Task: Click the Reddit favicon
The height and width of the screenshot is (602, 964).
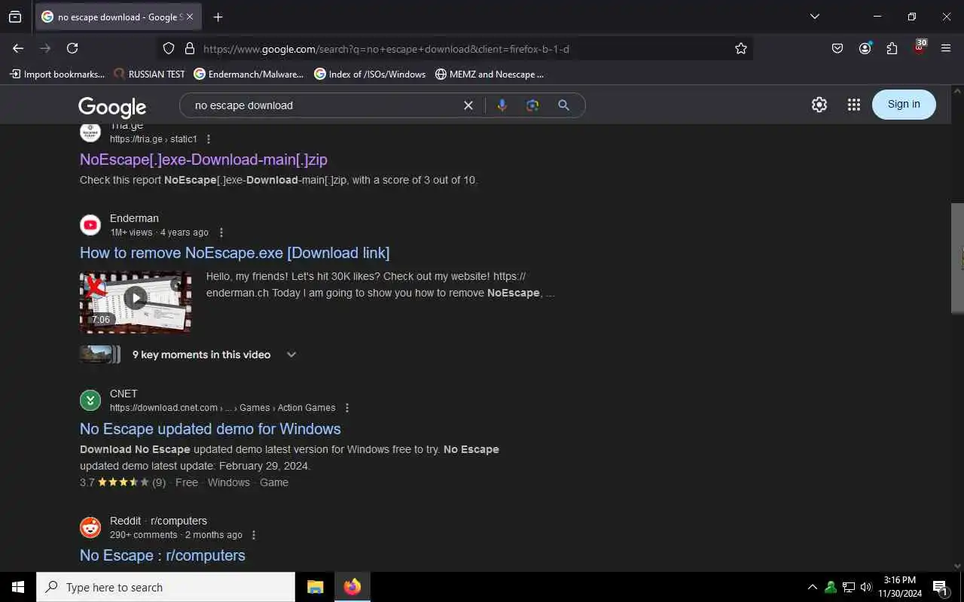Action: [90, 528]
